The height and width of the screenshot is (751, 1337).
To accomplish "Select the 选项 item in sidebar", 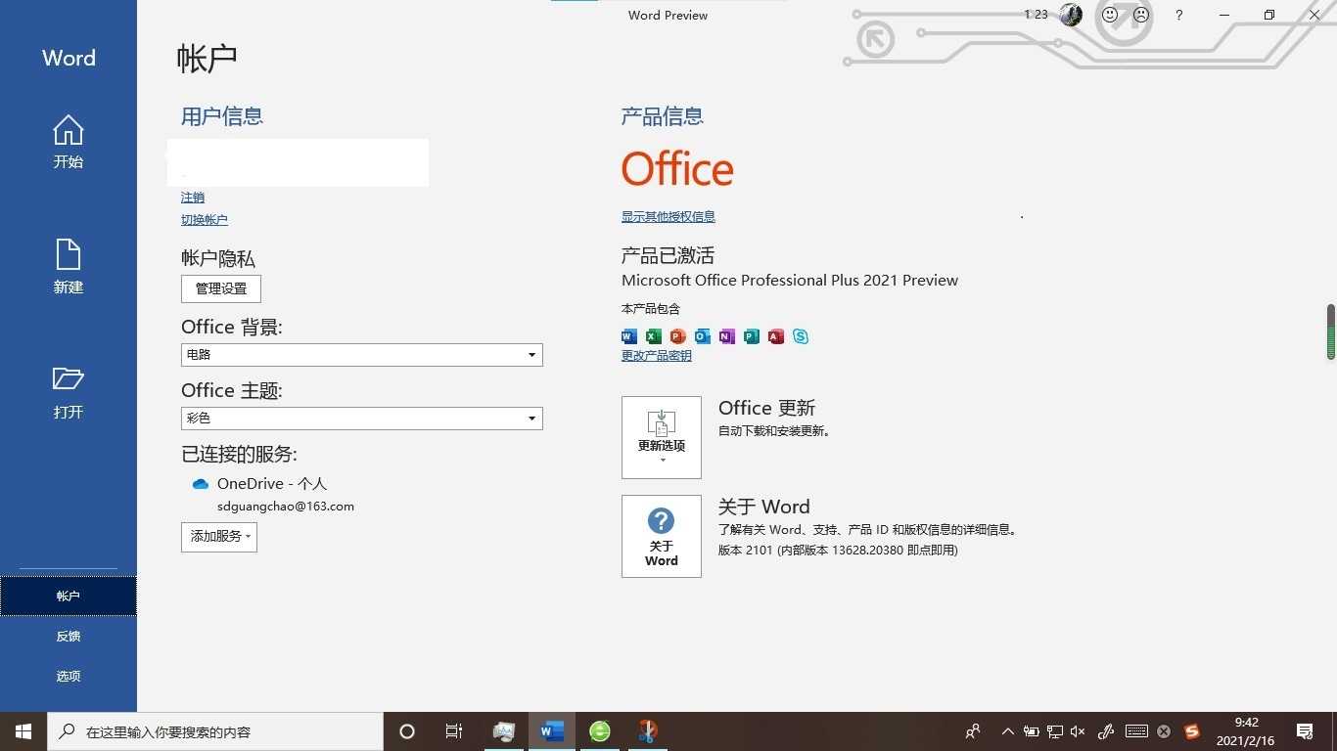I will [x=69, y=677].
